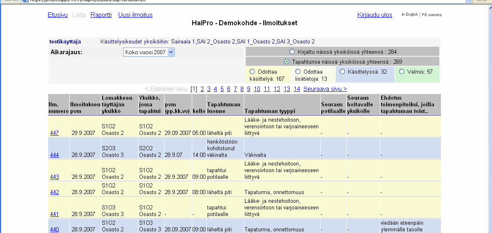Viewport: 492px width, 233px height.
Task: Go to results page 3
Action: pos(209,89)
